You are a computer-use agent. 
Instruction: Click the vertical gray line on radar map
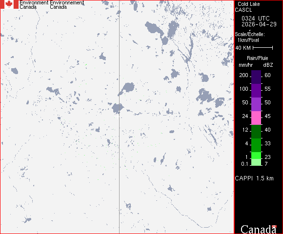pyautogui.click(x=119, y=117)
